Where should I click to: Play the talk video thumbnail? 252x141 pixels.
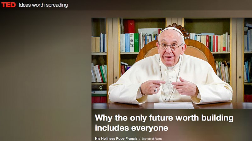pos(172,63)
